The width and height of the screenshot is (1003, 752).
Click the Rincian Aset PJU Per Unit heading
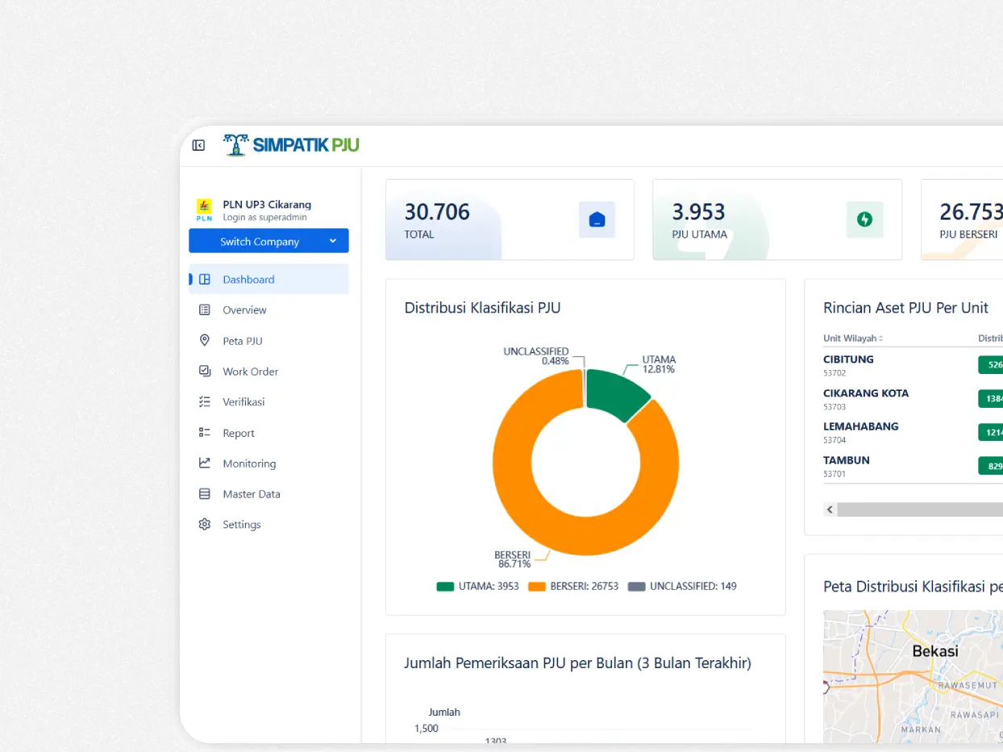905,307
